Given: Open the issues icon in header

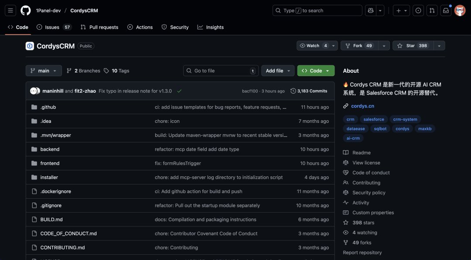Looking at the screenshot, I should (418, 10).
